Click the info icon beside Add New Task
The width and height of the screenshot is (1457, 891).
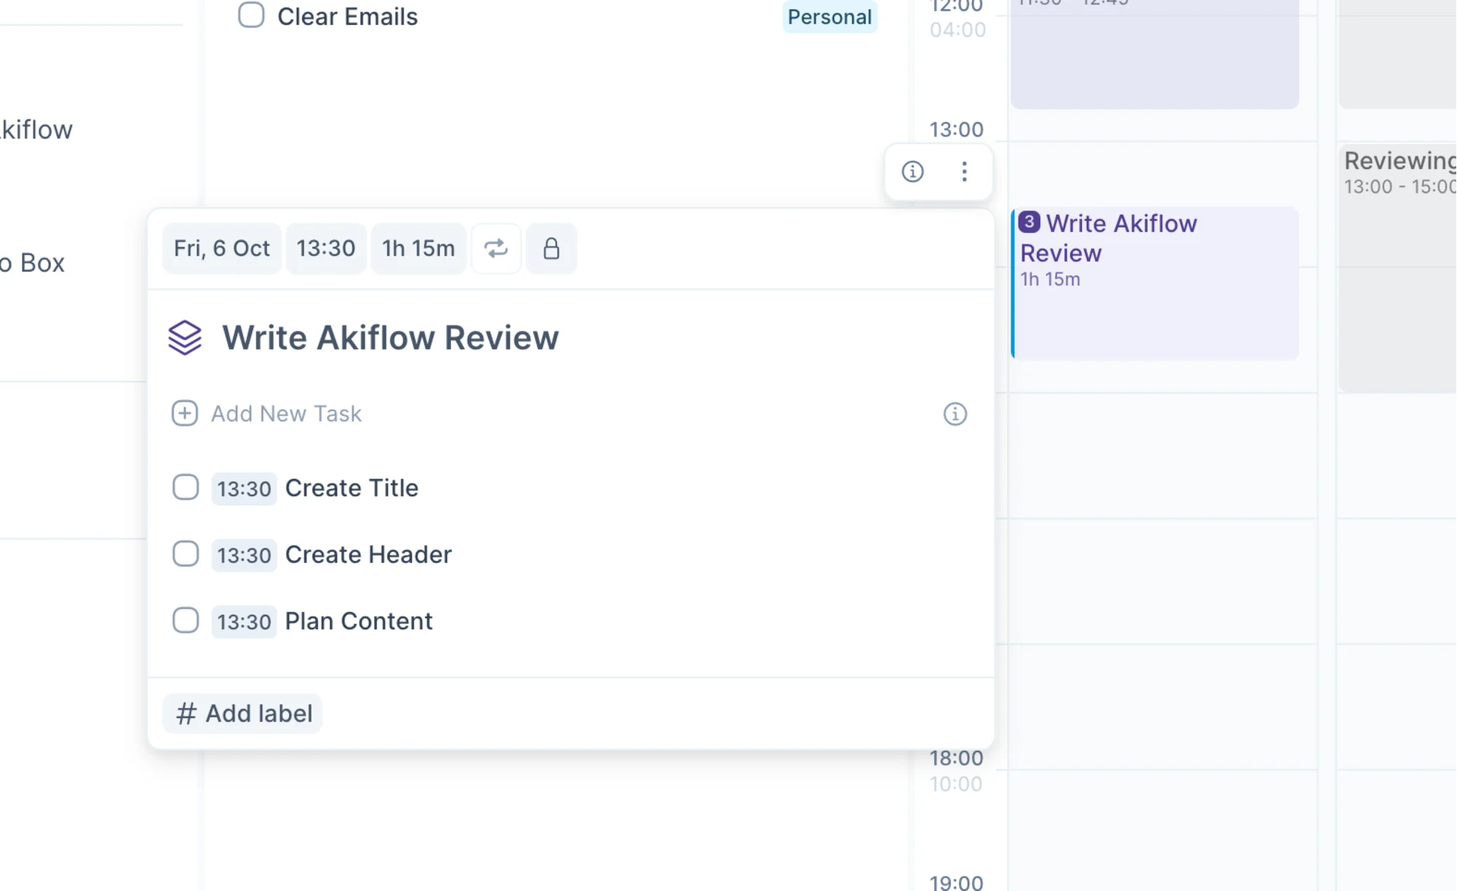point(955,414)
